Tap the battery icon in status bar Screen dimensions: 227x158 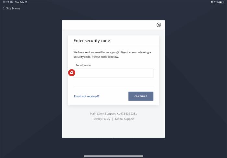pyautogui.click(x=222, y=2)
